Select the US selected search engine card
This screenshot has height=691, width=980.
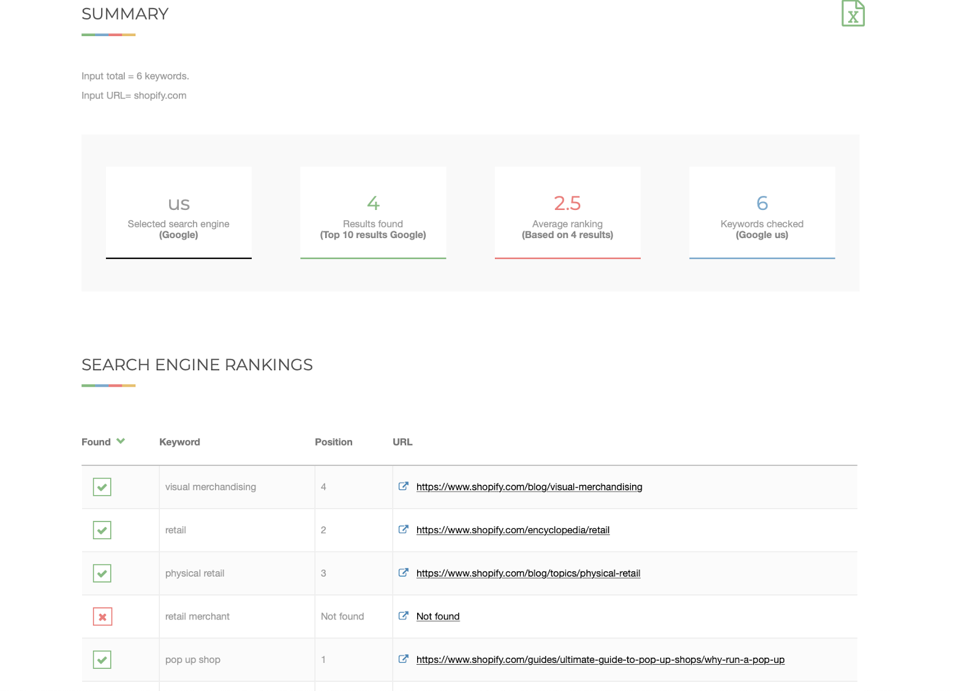179,213
